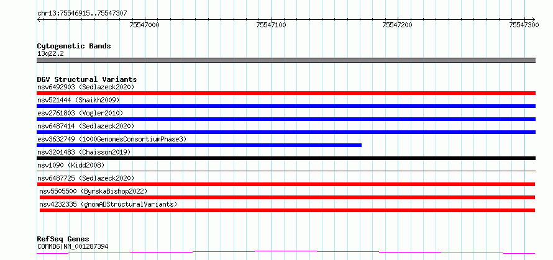Open variant nsv6492903 (Sedlazeck2020) label
The height and width of the screenshot is (260, 553).
86,87
